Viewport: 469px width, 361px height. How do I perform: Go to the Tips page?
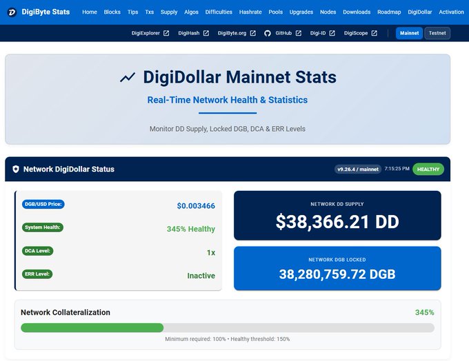coord(133,12)
